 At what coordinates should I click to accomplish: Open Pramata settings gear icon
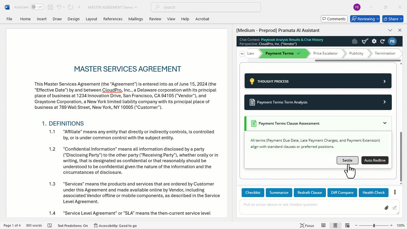374,41
